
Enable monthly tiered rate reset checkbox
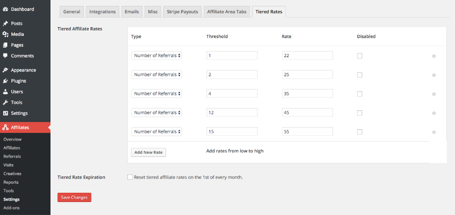coord(130,177)
